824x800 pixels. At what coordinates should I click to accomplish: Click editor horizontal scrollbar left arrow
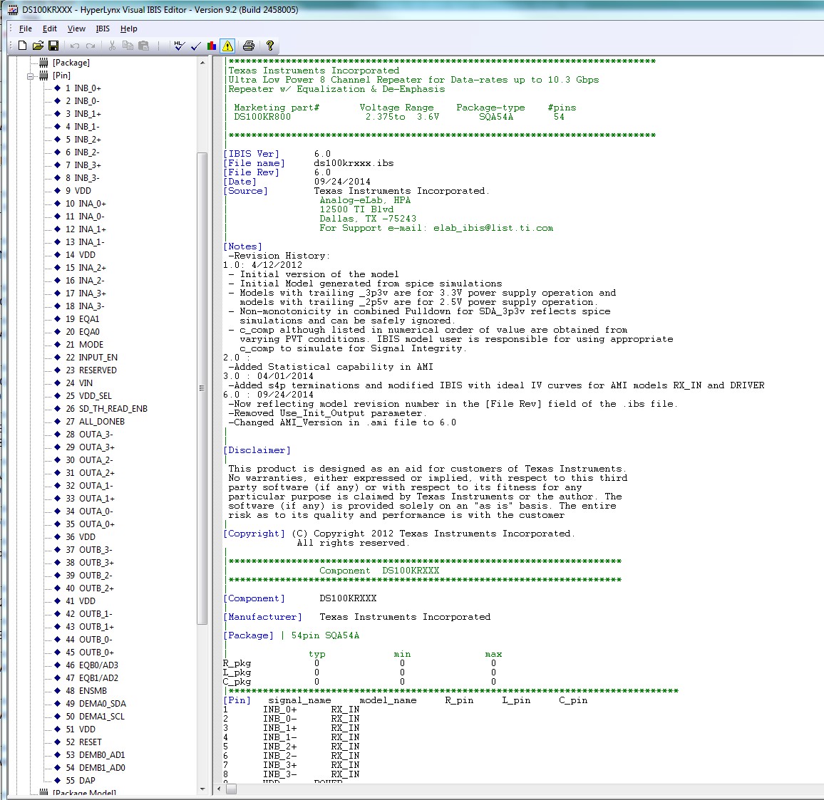[219, 789]
